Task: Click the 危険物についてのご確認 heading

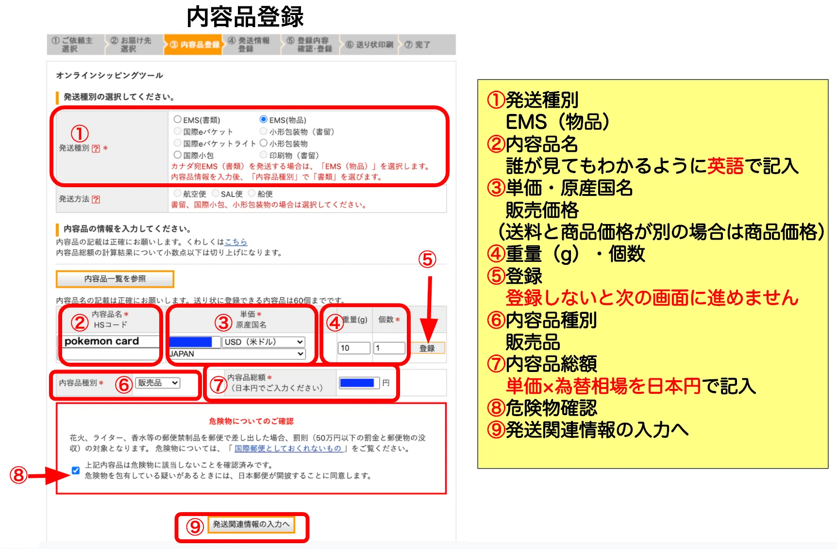Action: tap(251, 421)
